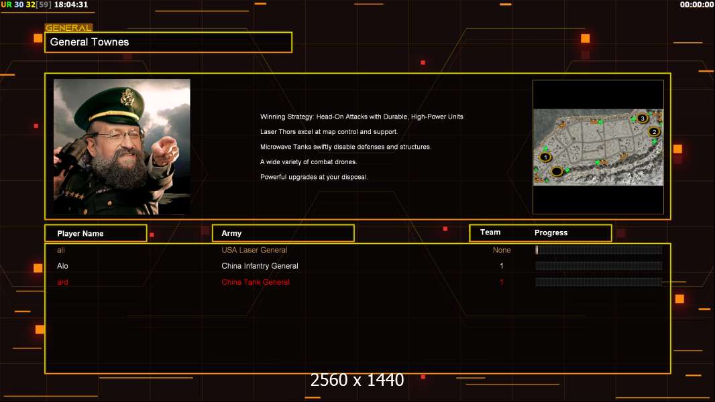The image size is (715, 402).
Task: Click the Player Name column header
Action: 96,233
